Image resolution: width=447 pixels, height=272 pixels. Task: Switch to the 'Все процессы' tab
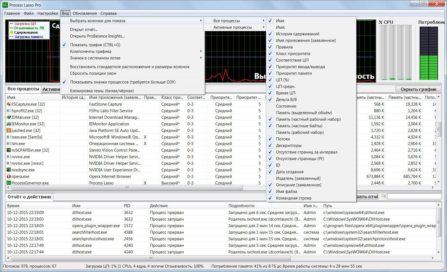coord(23,89)
